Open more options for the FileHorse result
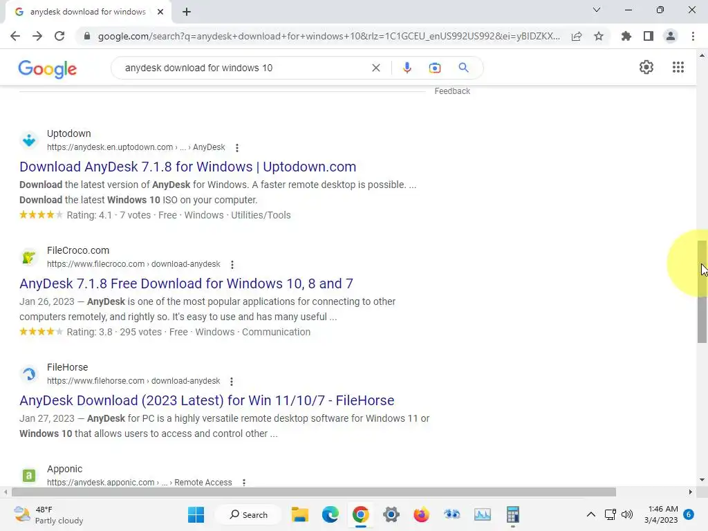 [232, 382]
